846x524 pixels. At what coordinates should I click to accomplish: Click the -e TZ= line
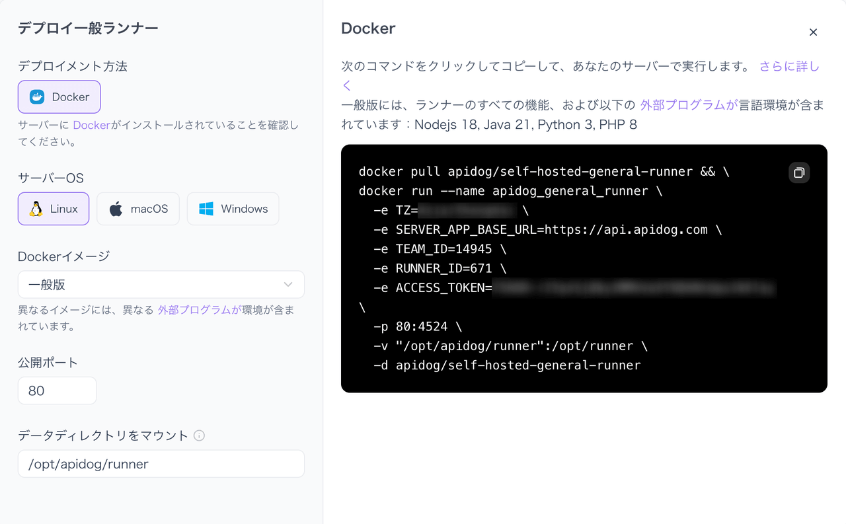451,211
